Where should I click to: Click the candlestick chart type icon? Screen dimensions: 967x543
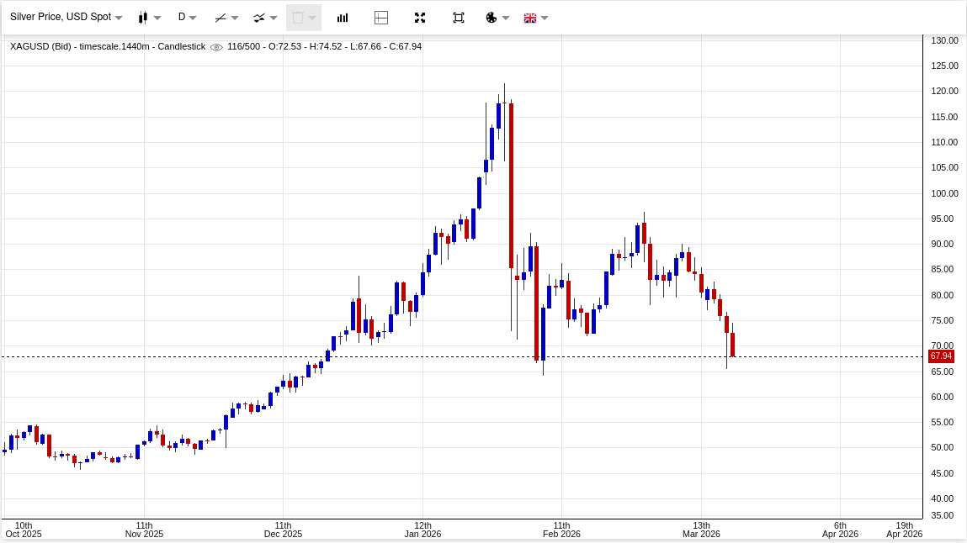coord(143,18)
